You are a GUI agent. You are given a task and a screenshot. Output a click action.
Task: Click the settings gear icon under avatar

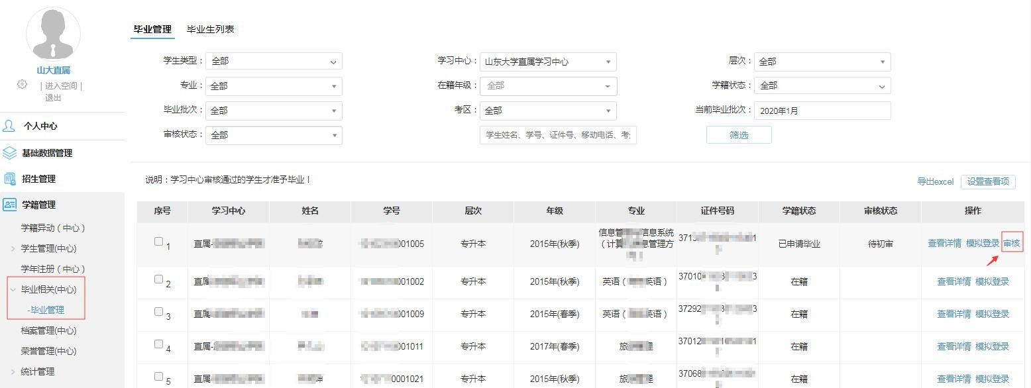click(23, 84)
